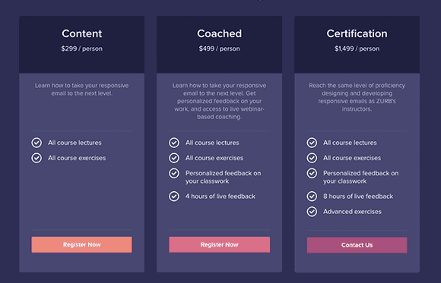
Task: Click checkmark icon next to Advanced exercises
Action: pos(312,212)
